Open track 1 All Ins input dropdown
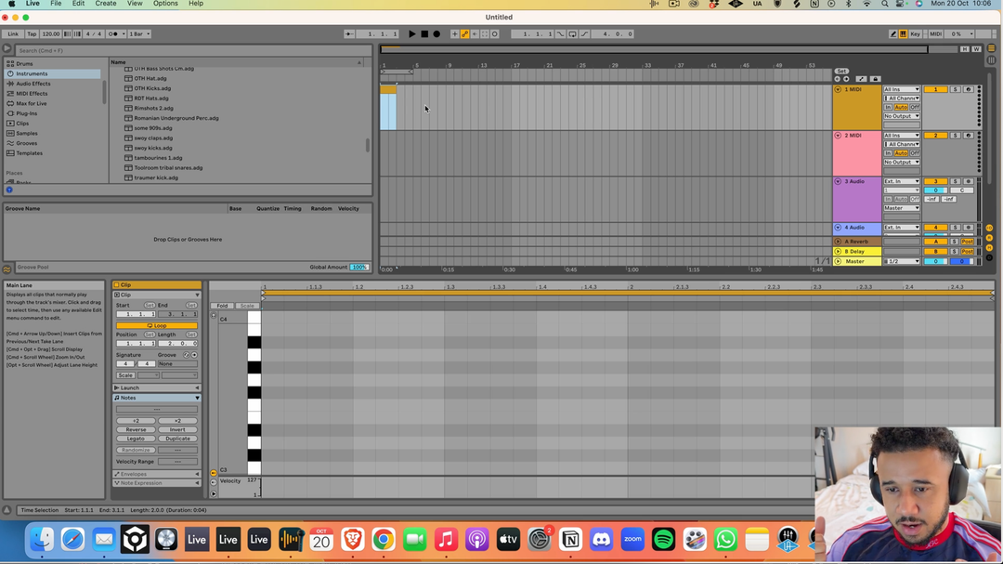 (x=901, y=89)
